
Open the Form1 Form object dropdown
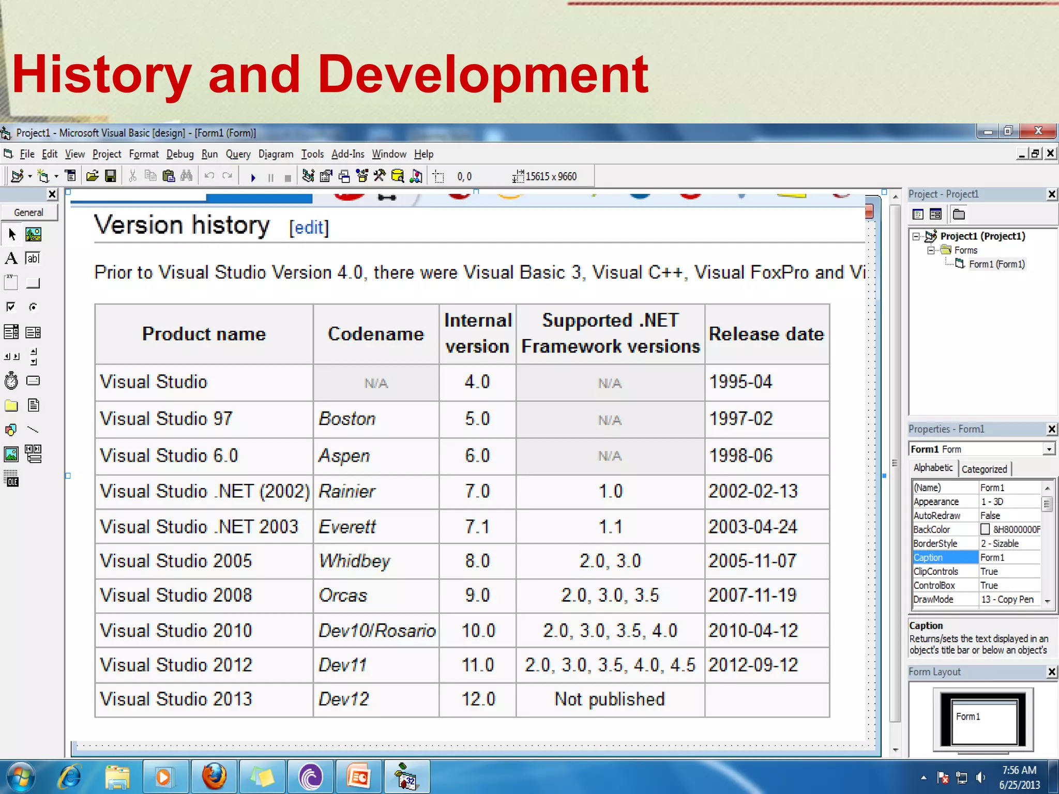tap(1049, 449)
